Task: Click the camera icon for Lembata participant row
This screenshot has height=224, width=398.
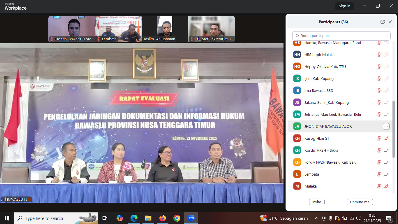Action: [x=386, y=174]
